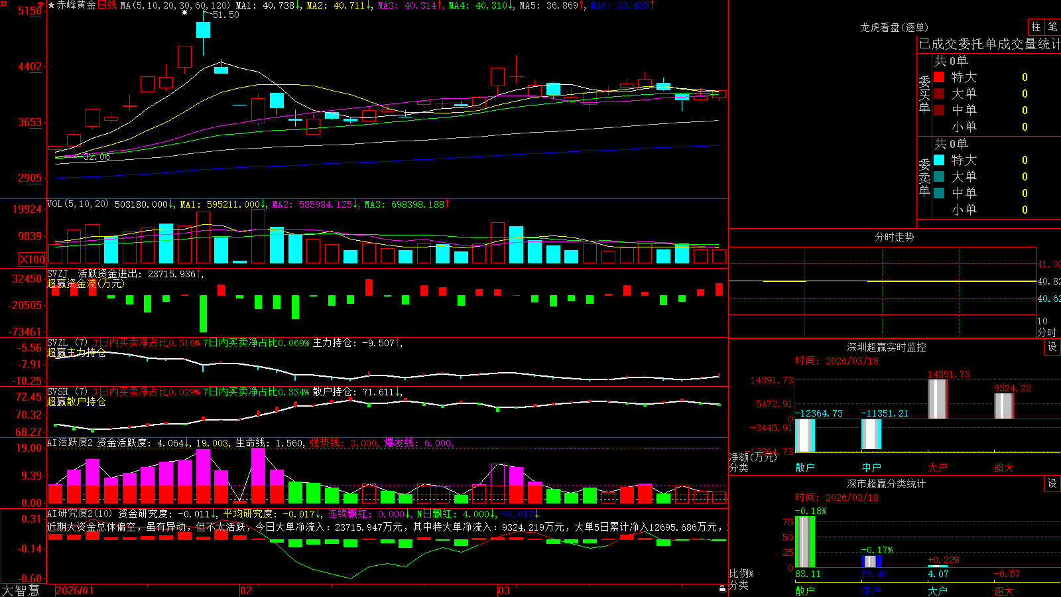Click teal 大单 swatch under 委卖单

[939, 176]
